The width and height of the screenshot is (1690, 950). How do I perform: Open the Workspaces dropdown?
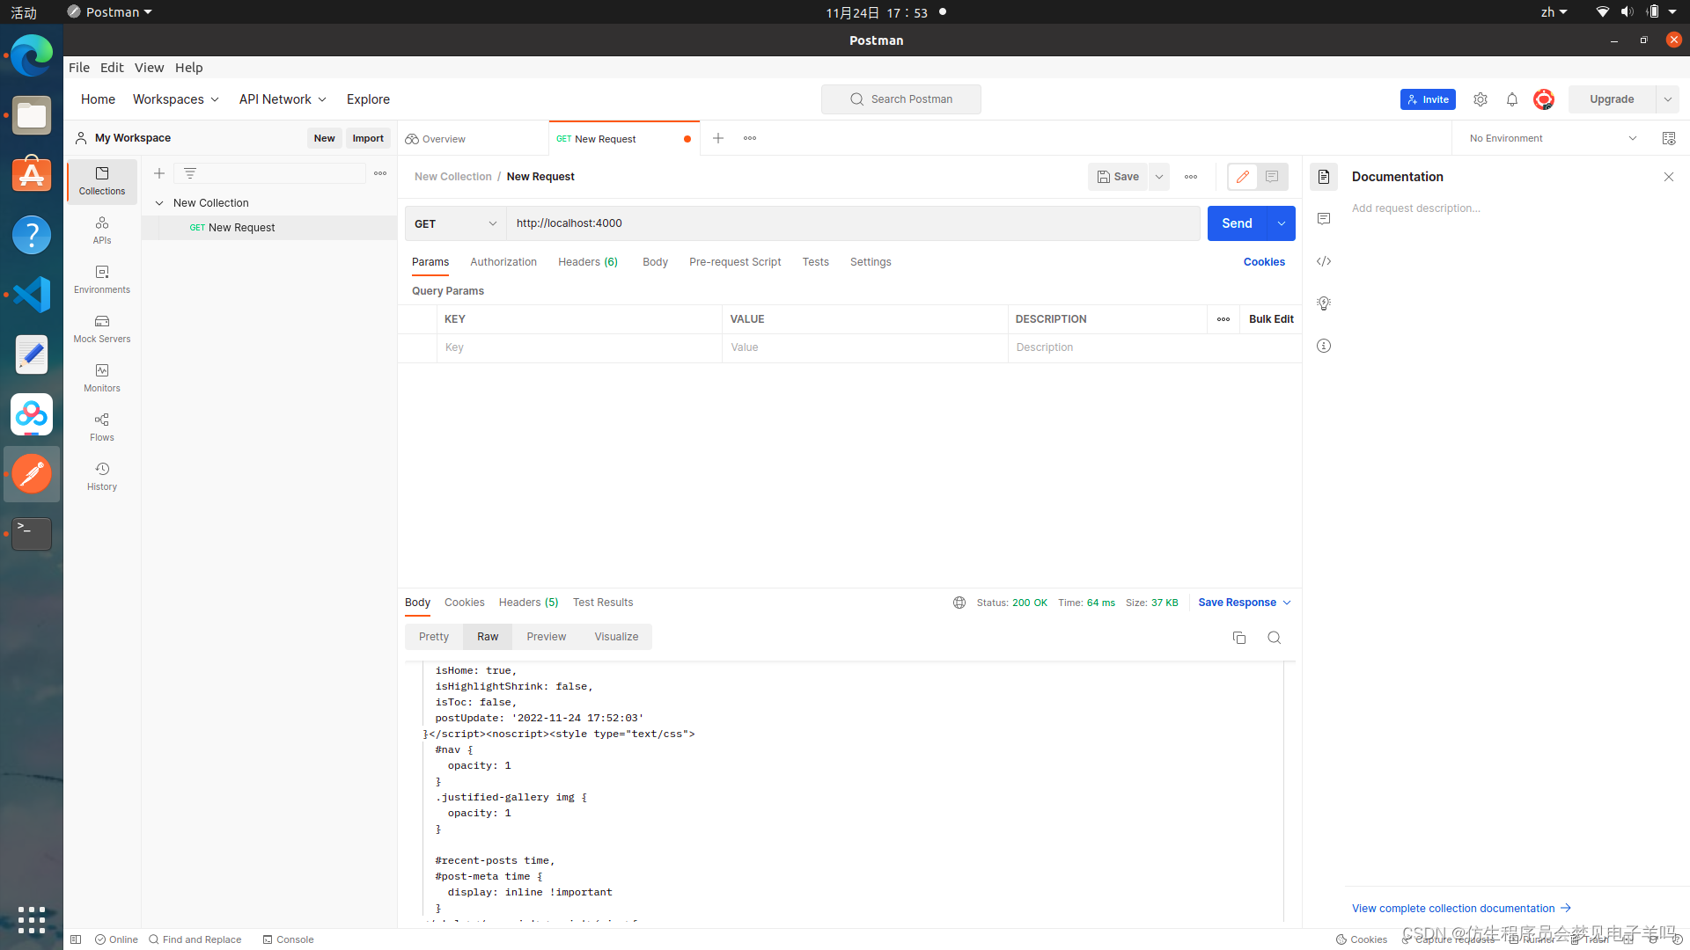[176, 99]
